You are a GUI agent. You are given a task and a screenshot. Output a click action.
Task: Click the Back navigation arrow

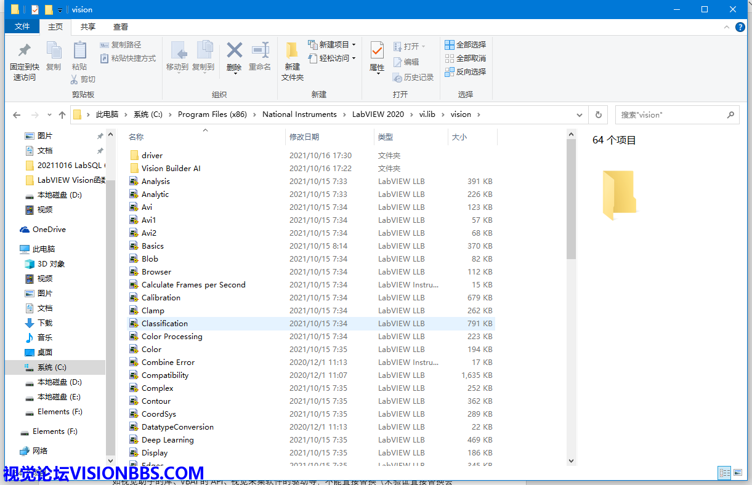[x=17, y=114]
